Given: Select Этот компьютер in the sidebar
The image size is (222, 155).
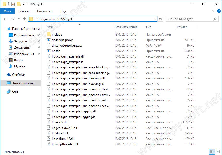Looking at the screenshot, I should (21, 83).
